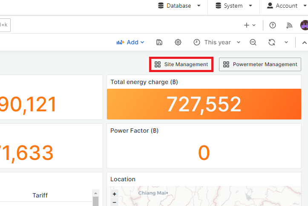The height and width of the screenshot is (206, 308).
Task: Click the 727,552 orange value panel
Action: (x=204, y=104)
